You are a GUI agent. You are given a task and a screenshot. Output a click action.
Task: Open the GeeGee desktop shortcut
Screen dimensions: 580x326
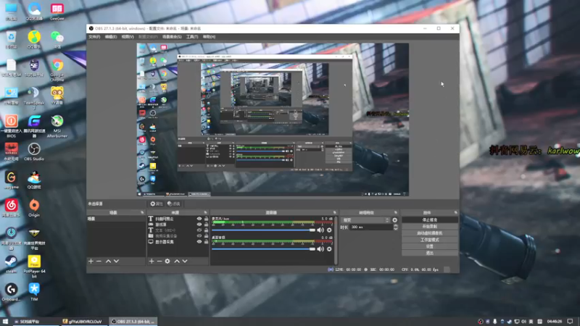(x=57, y=12)
